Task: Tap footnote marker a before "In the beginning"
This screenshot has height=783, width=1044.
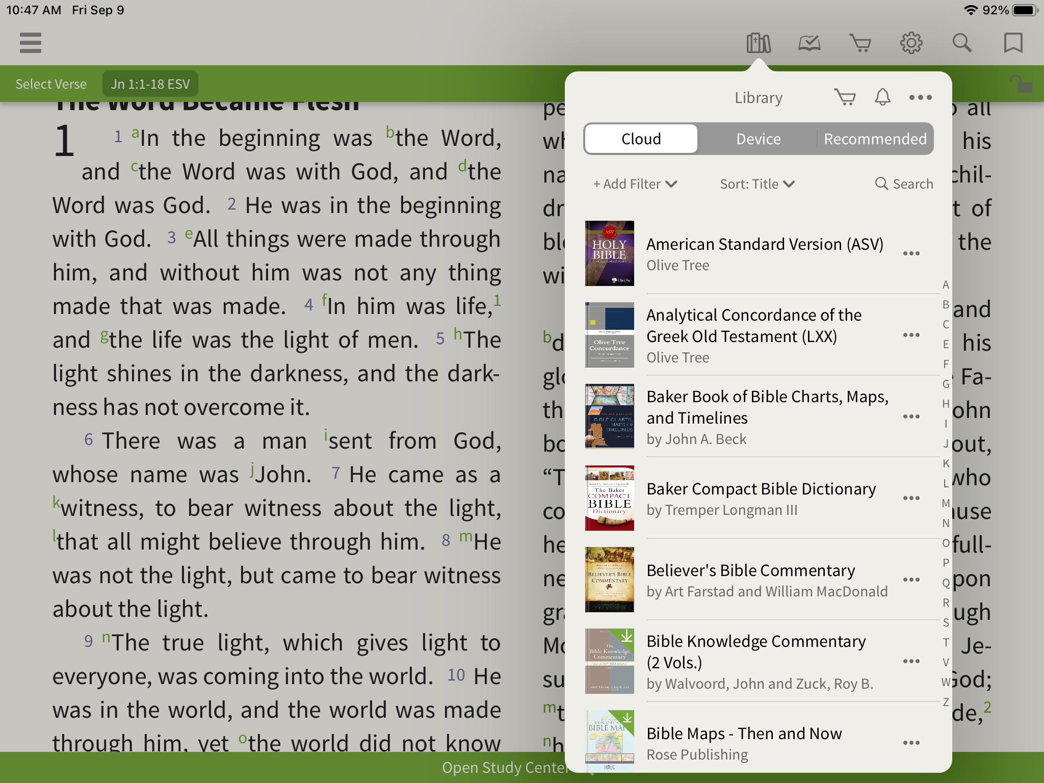Action: [135, 133]
